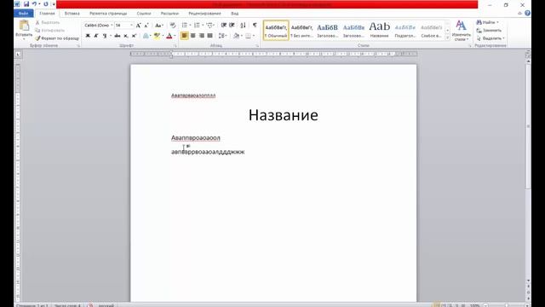Click the Clear Formatting icon

point(173,26)
